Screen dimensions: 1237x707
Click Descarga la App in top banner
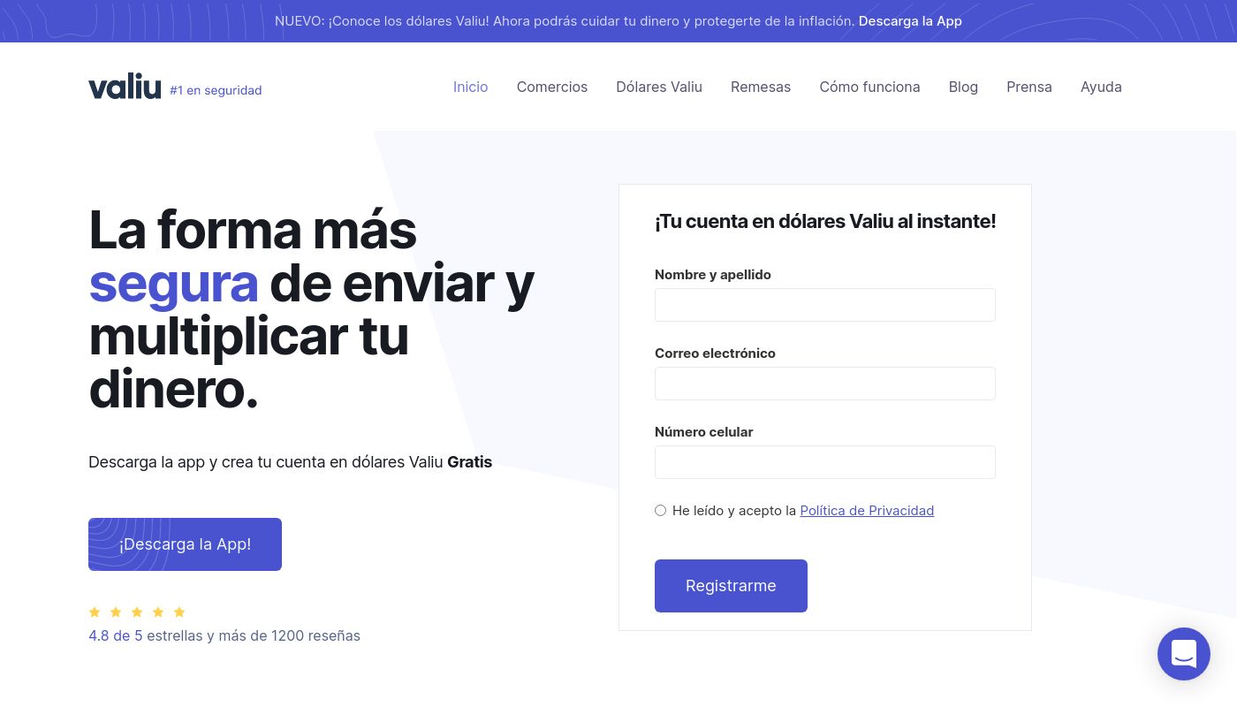910,21
